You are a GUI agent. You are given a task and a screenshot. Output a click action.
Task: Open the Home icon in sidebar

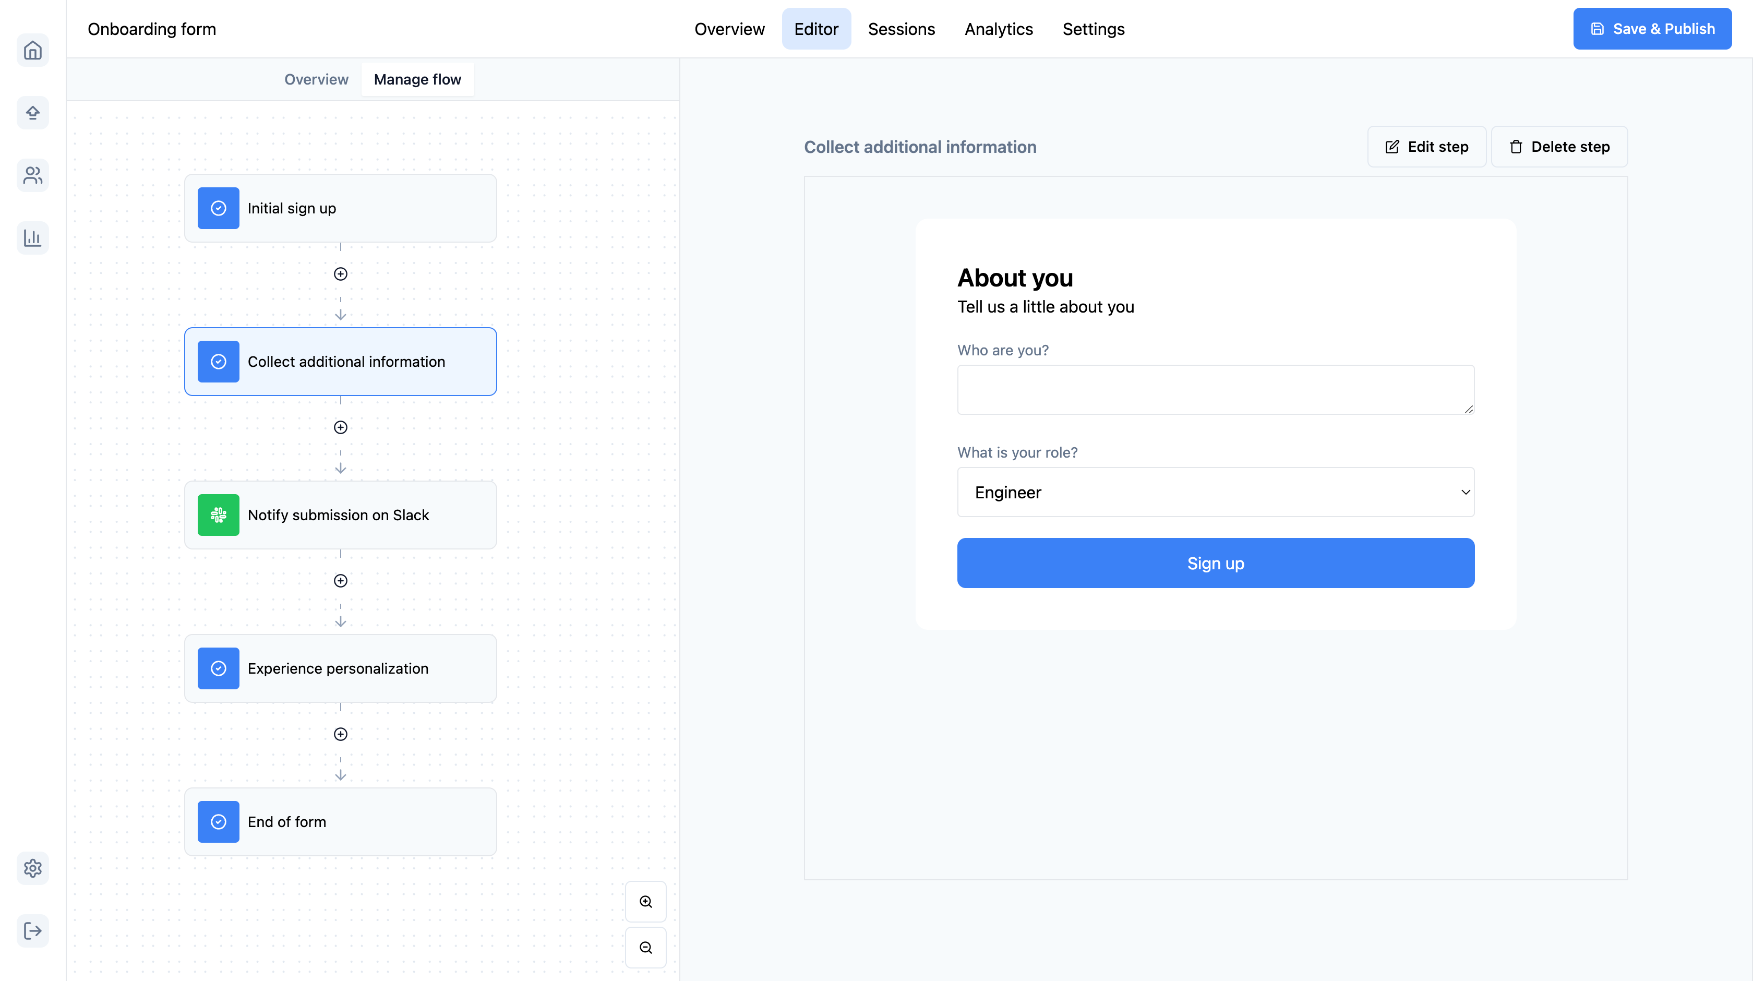pyautogui.click(x=33, y=51)
